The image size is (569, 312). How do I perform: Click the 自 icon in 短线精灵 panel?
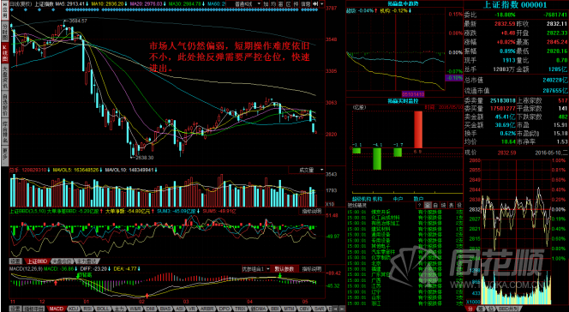point(435,206)
